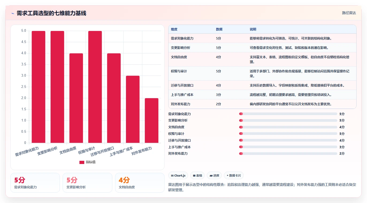Open the 5分 变更影响分析 data card
Screen dimensions: 367x203
tap(87, 183)
